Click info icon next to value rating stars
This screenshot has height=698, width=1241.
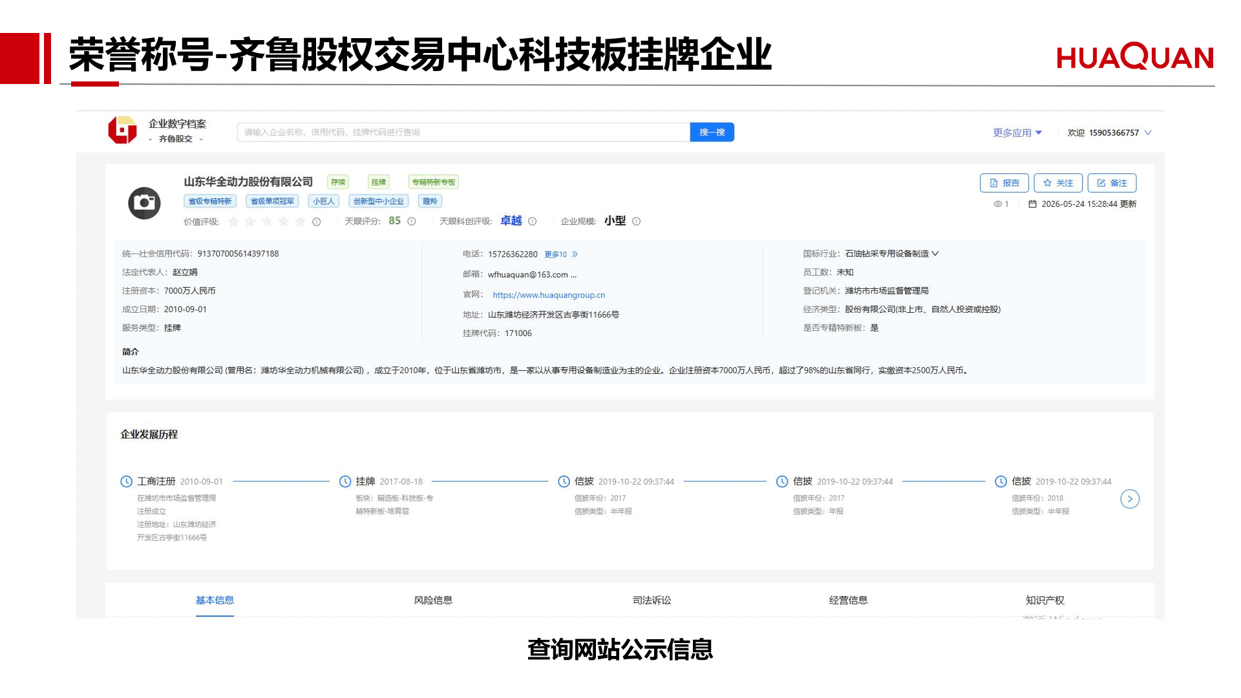[x=317, y=222]
